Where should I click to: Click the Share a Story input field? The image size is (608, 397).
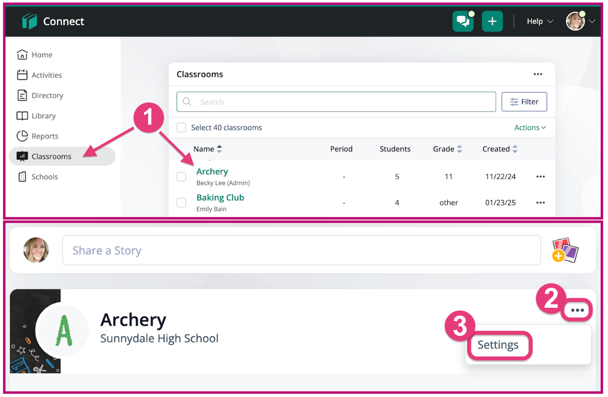[301, 250]
